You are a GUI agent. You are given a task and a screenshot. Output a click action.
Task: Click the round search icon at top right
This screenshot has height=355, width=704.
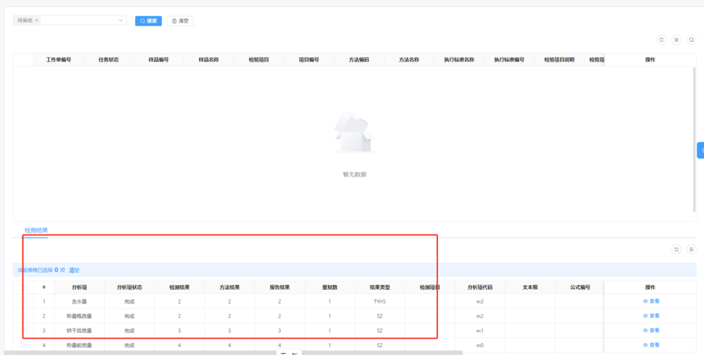pyautogui.click(x=691, y=40)
